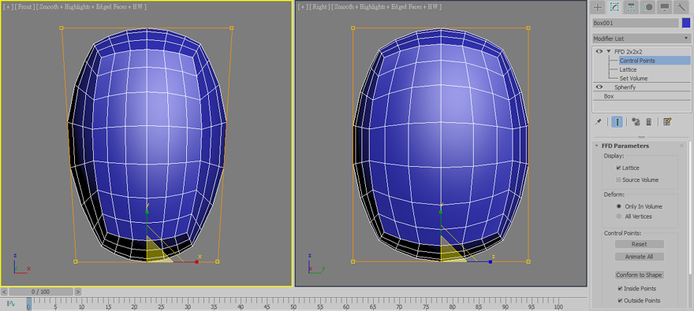Open the Motion panel icon
Screen dimensions: 694x311
coord(648,7)
